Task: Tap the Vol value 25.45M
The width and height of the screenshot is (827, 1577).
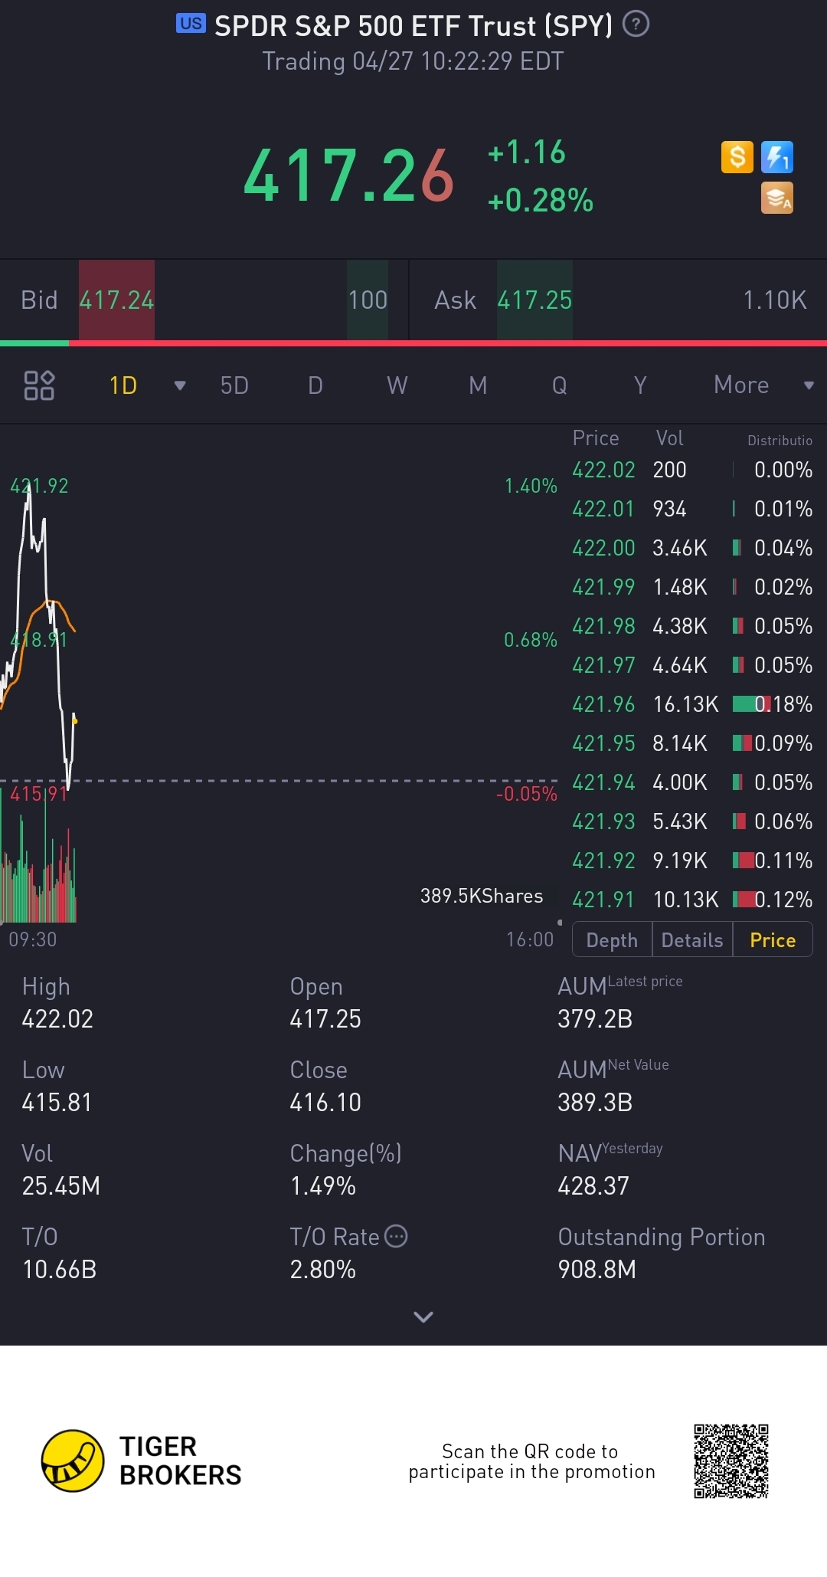Action: click(61, 1186)
